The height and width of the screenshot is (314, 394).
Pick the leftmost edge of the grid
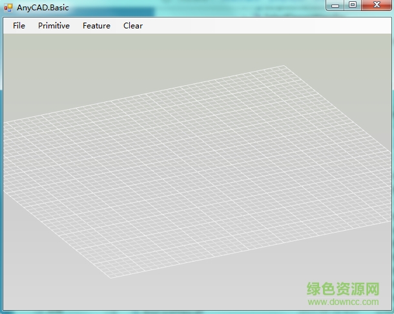tap(5, 155)
